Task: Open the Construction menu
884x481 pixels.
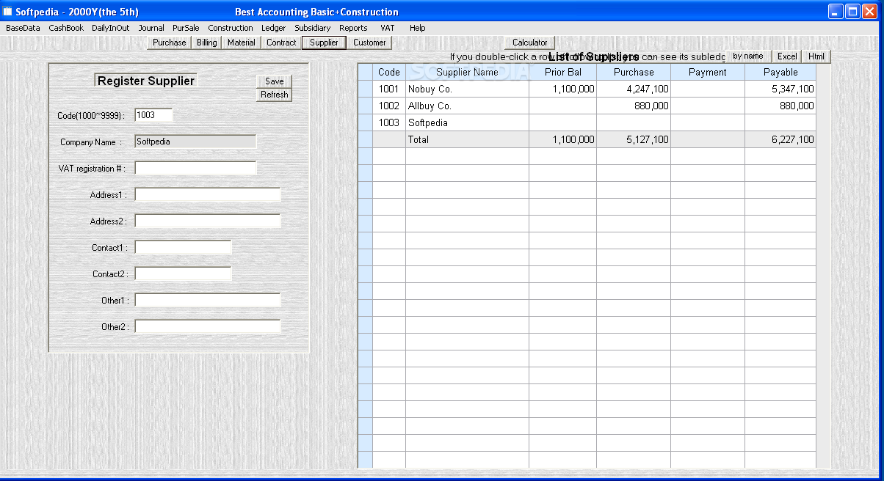Action: 231,28
